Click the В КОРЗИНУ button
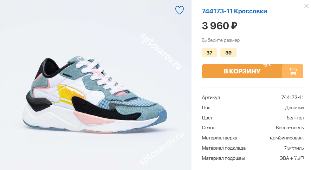Screen dimensions: 311x170 tap(242, 71)
